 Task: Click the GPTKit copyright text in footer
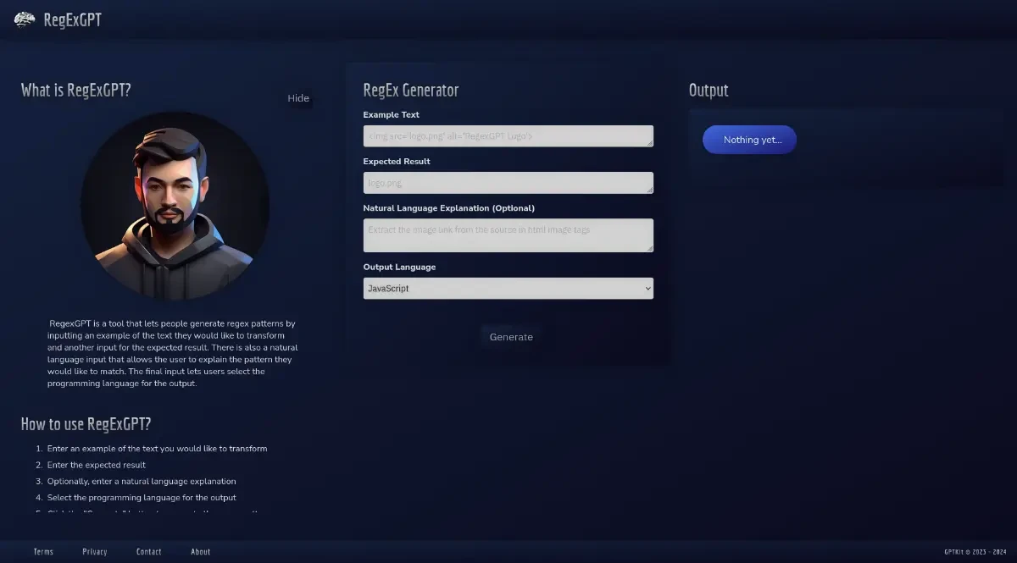(974, 552)
